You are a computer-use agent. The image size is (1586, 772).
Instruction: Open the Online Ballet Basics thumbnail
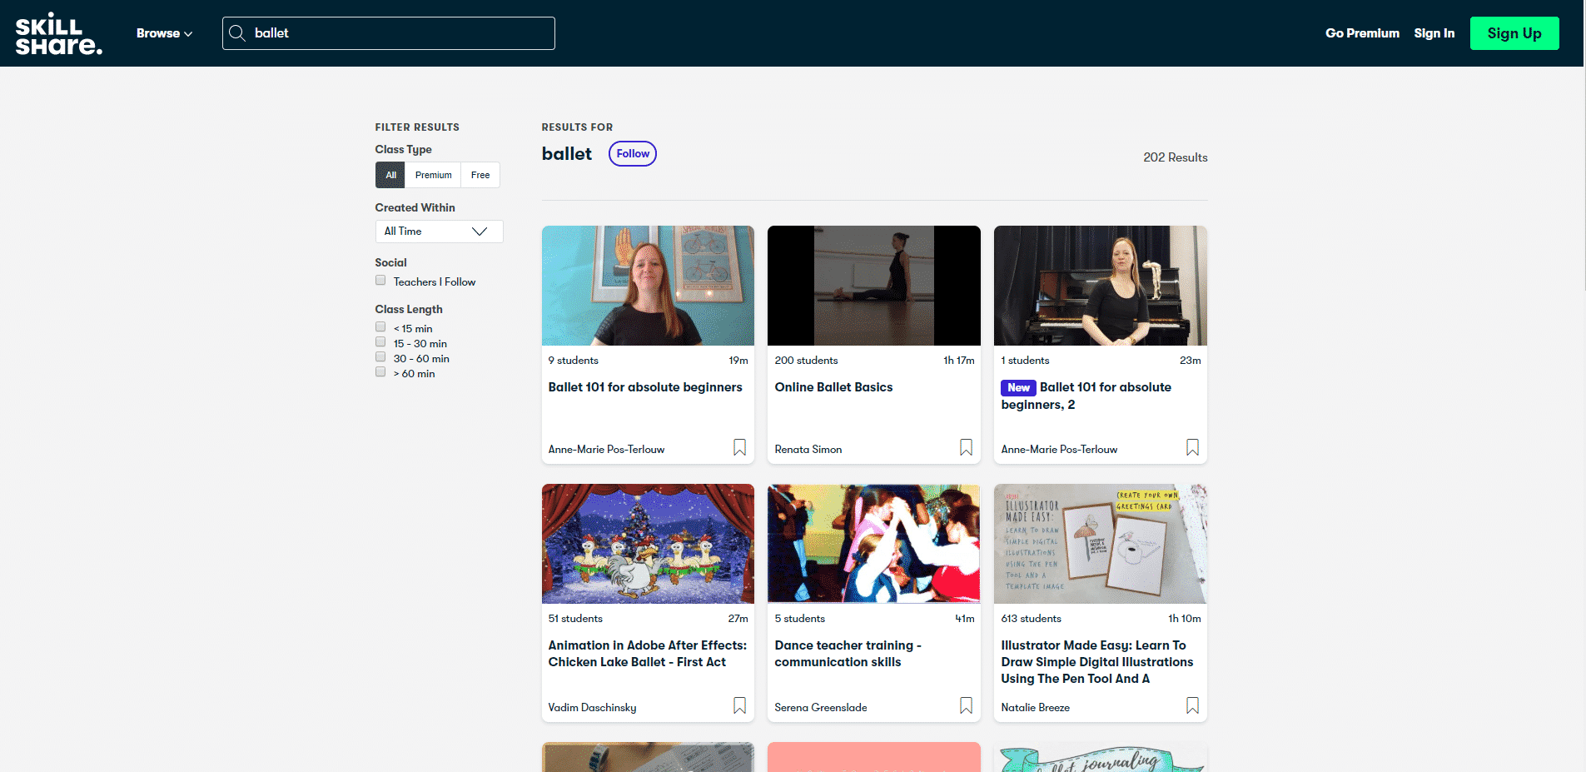coord(873,286)
